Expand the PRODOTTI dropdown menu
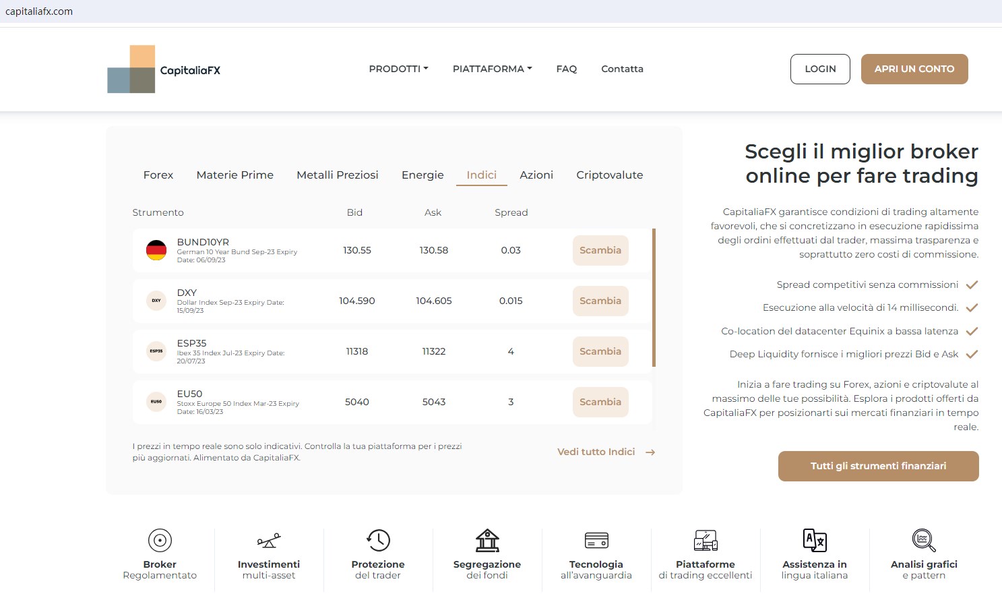This screenshot has height=596, width=1002. point(398,69)
